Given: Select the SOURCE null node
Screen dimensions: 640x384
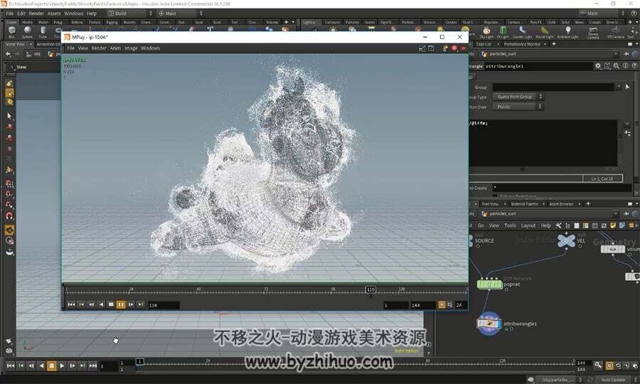Looking at the screenshot, I should pyautogui.click(x=484, y=241).
